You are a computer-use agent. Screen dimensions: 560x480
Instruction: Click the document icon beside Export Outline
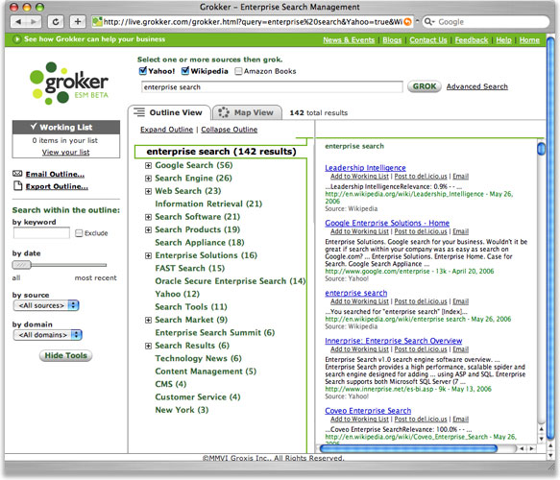[x=17, y=186]
